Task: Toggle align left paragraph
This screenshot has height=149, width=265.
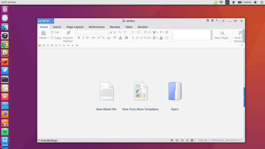Action: tap(133, 38)
